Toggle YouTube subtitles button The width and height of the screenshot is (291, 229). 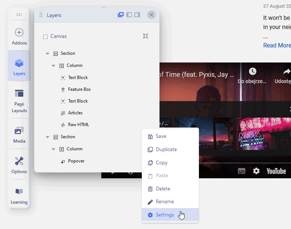(x=242, y=171)
